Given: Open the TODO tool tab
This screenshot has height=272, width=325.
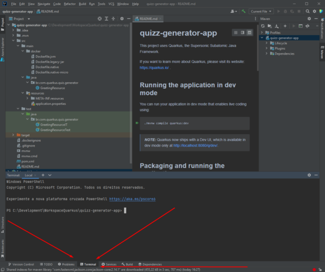Looking at the screenshot, I should 46,264.
